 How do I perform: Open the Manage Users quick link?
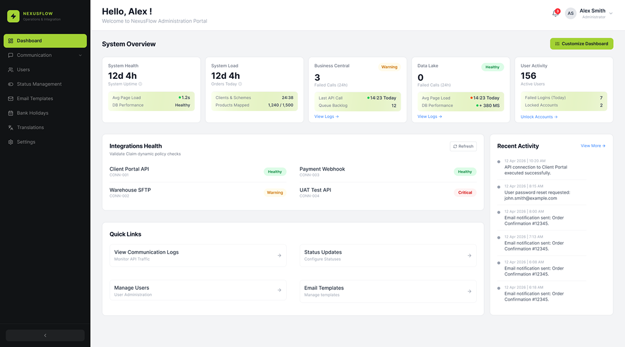point(198,290)
